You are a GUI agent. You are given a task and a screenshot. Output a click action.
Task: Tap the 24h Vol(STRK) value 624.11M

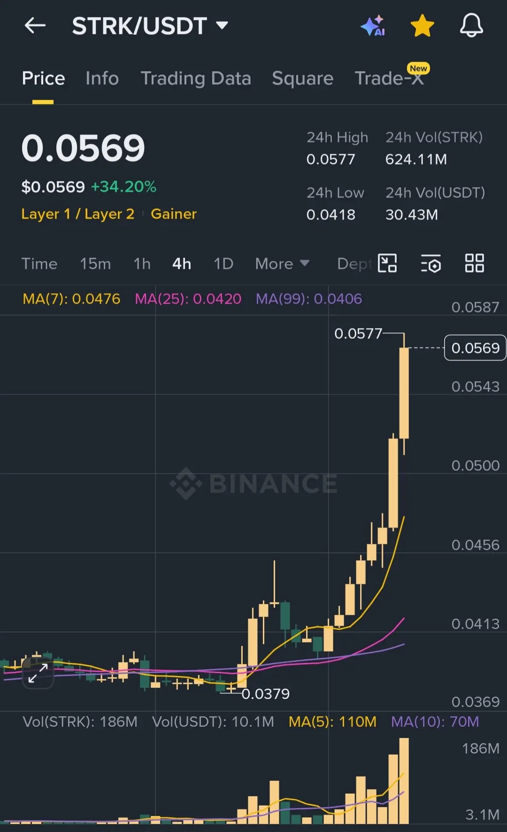pos(416,159)
